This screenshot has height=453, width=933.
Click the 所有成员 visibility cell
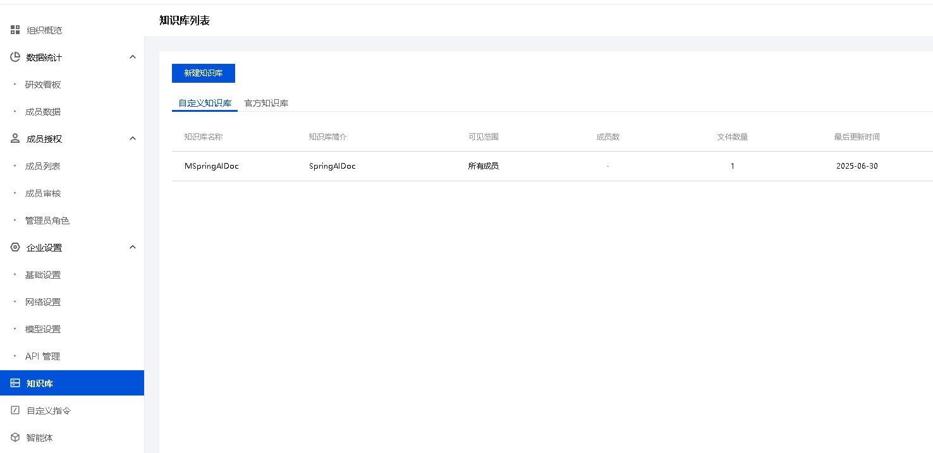coord(484,166)
